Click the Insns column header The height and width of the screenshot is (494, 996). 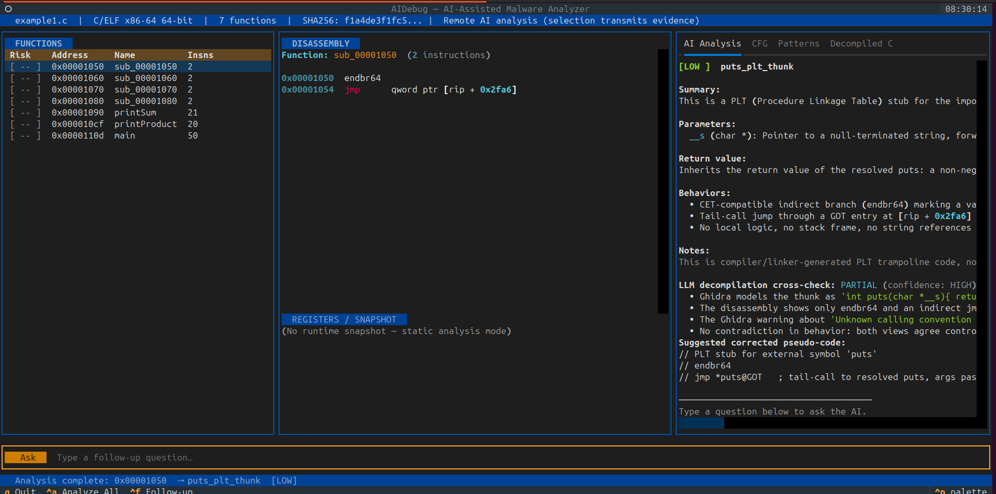pos(200,55)
